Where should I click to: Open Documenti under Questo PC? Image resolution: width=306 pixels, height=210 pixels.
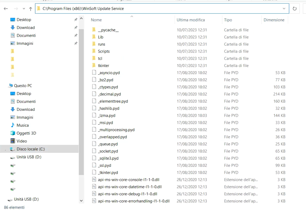(x=26, y=101)
